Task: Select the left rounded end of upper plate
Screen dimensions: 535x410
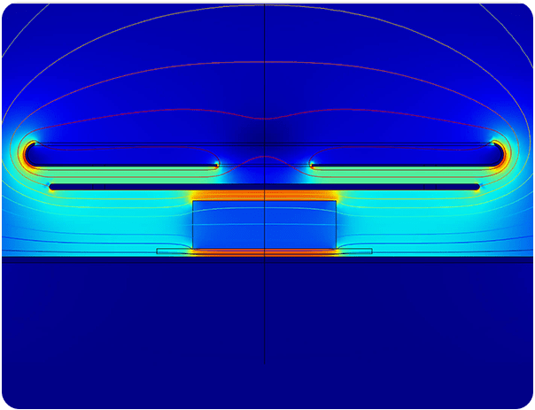Action: pos(29,154)
